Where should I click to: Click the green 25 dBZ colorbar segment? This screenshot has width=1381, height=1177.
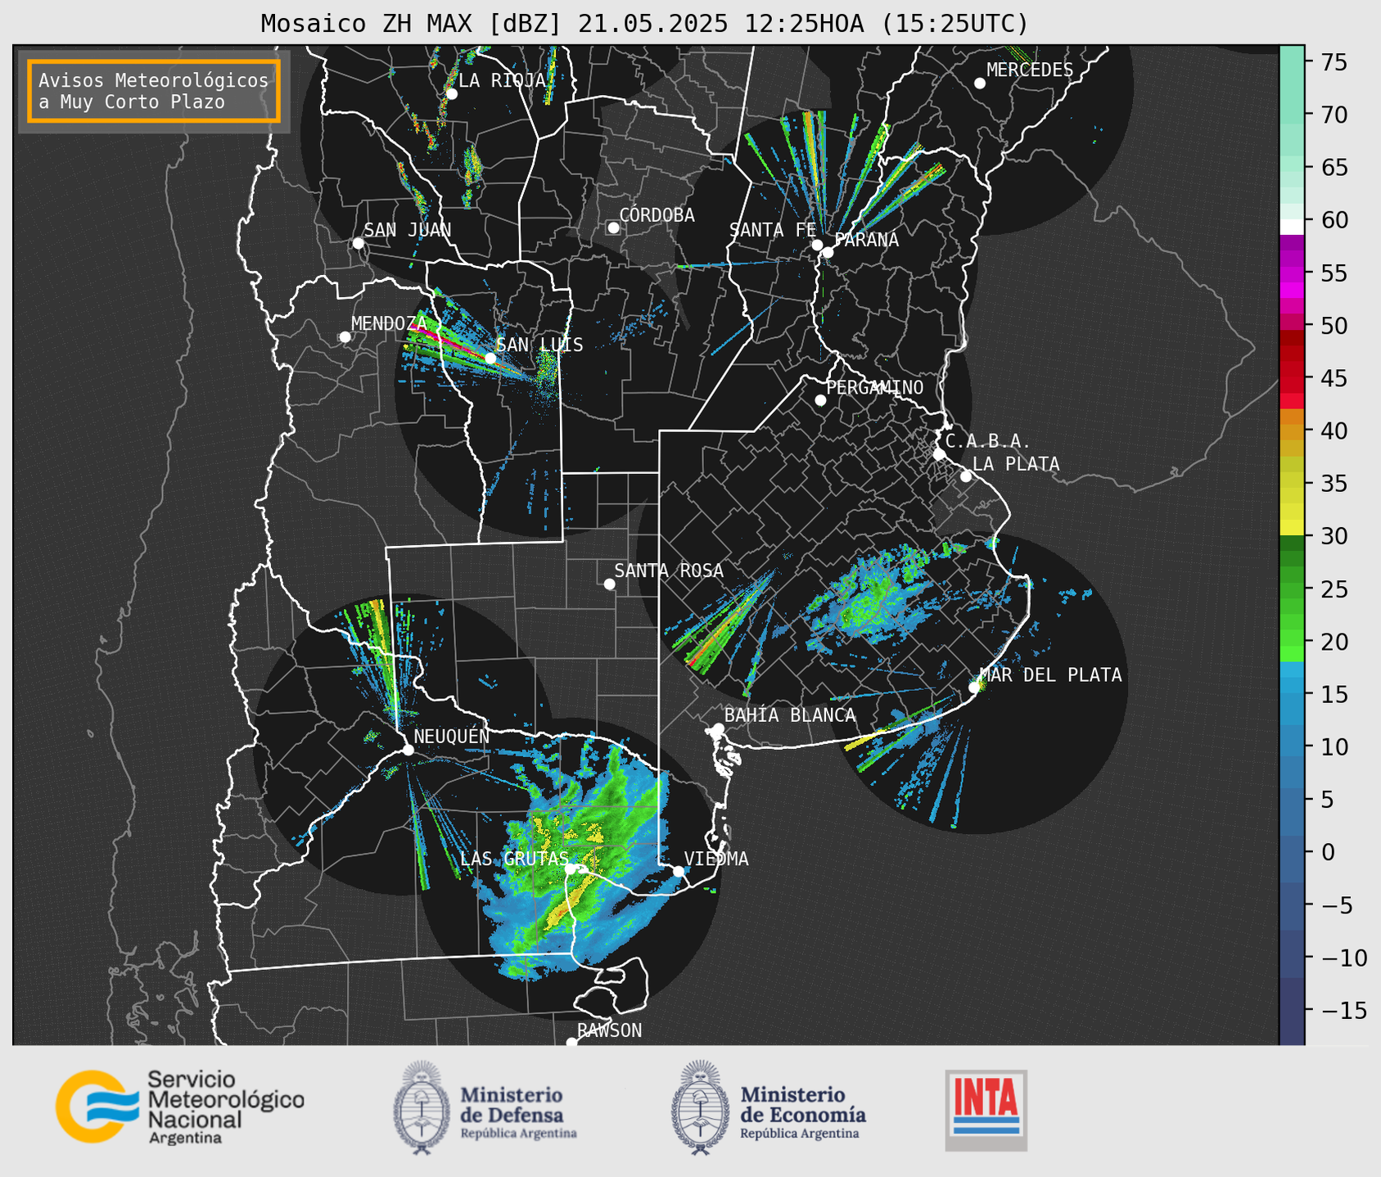1292,589
